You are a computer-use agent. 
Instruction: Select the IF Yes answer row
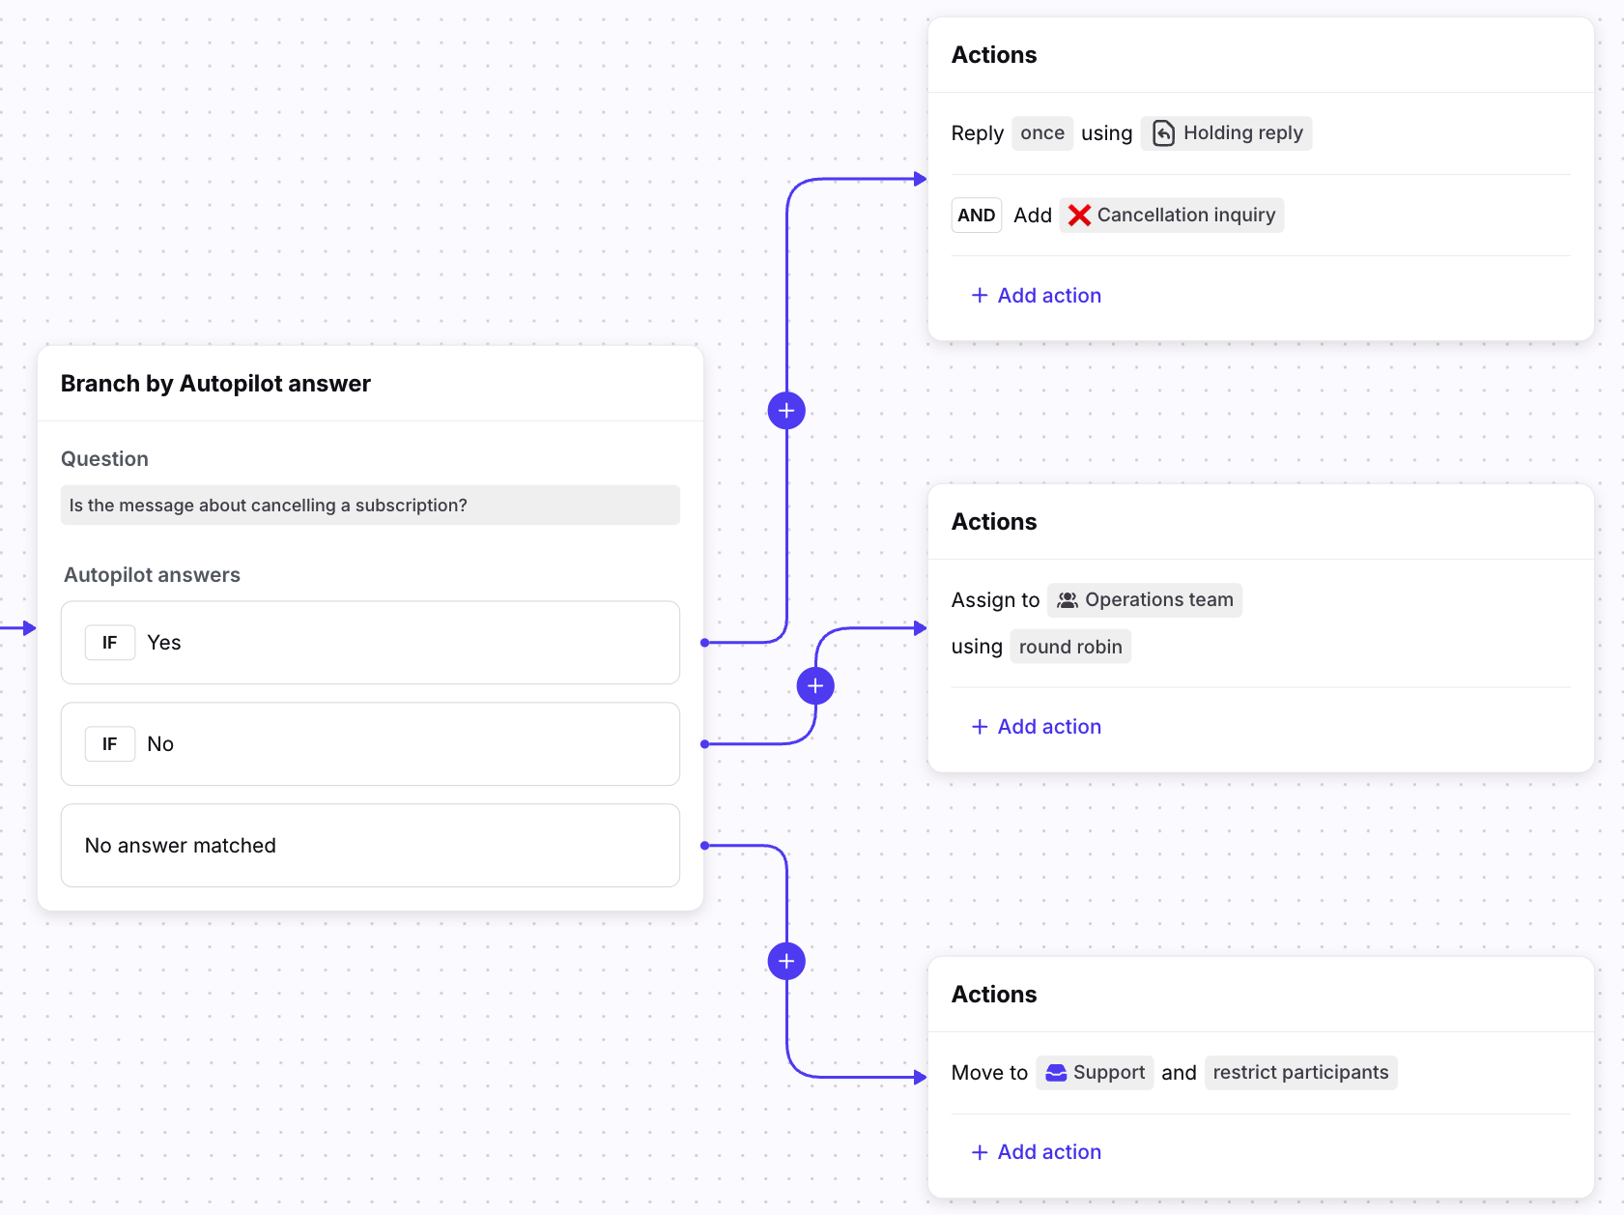[x=370, y=643]
